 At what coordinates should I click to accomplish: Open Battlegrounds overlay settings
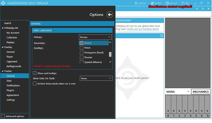pyautogui.click(x=14, y=66)
